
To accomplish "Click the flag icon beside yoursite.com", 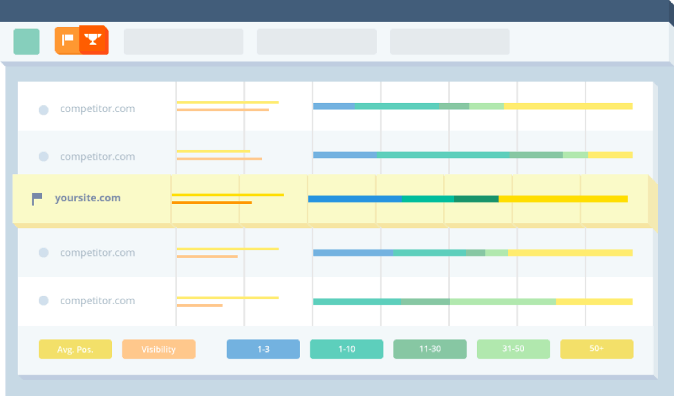I will (x=37, y=199).
